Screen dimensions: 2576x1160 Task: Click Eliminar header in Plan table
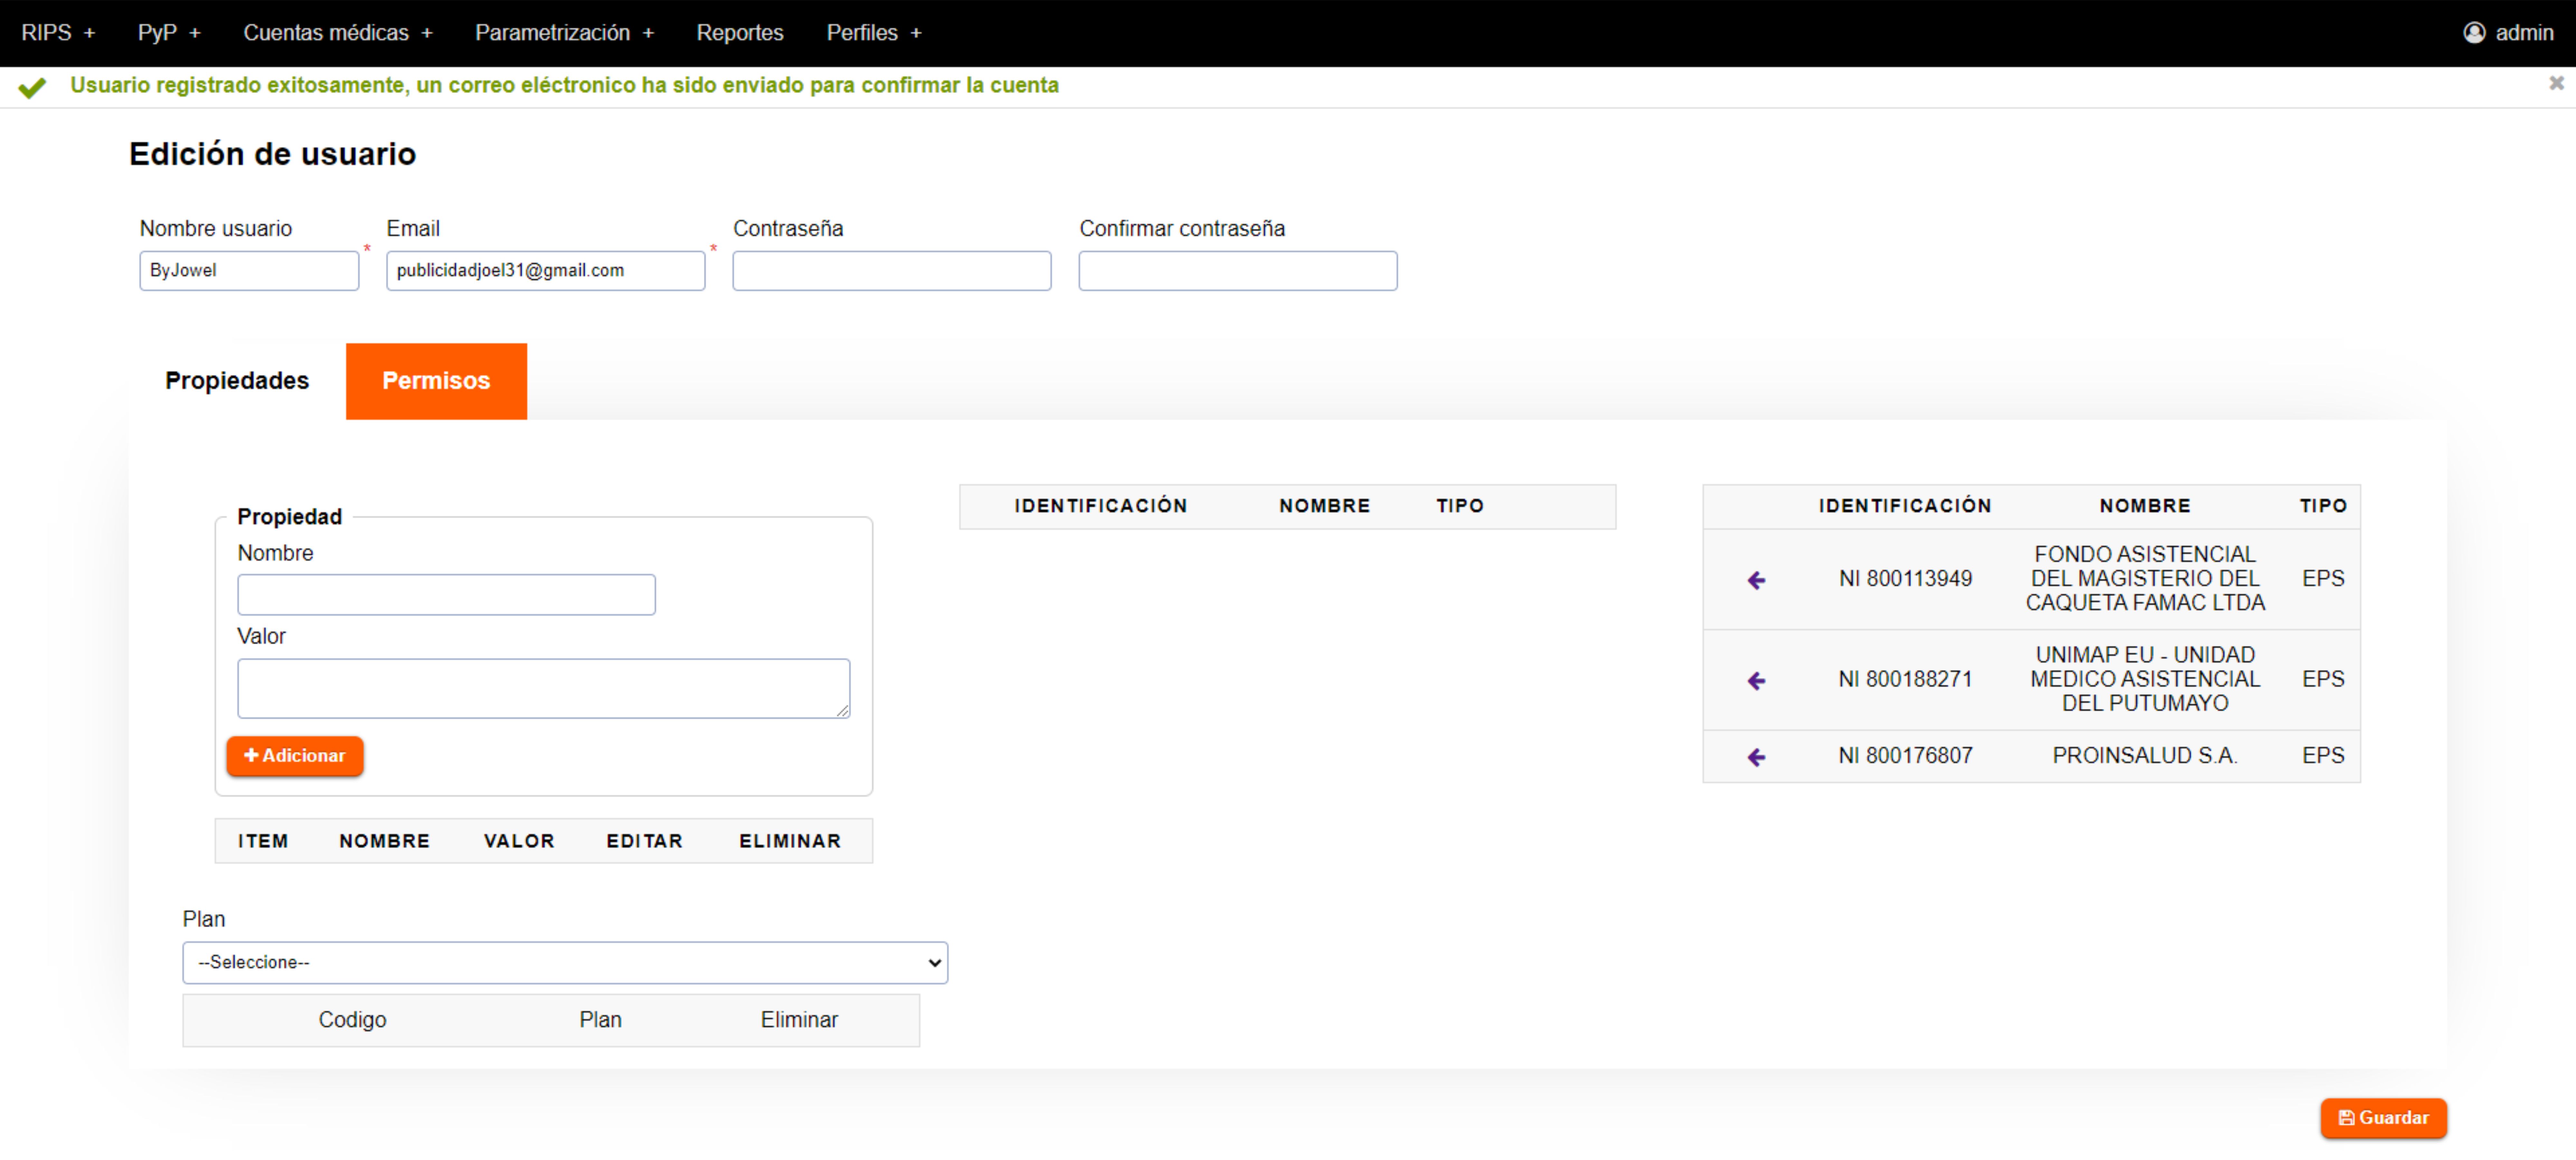(x=799, y=1020)
